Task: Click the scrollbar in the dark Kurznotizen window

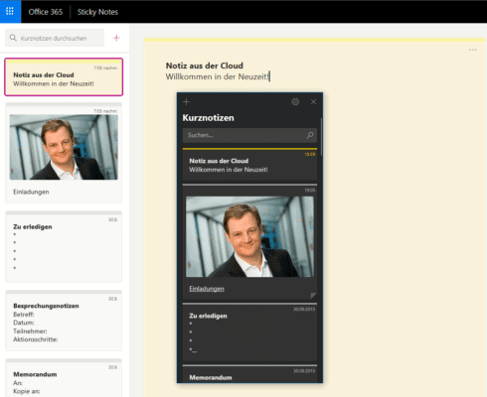Action: pyautogui.click(x=321, y=137)
